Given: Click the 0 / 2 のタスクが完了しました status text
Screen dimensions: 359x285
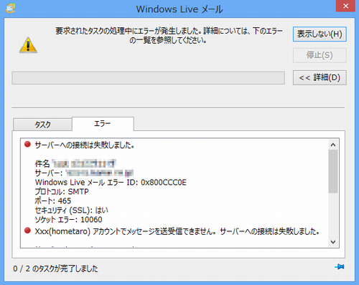Looking at the screenshot, I should click(55, 269).
